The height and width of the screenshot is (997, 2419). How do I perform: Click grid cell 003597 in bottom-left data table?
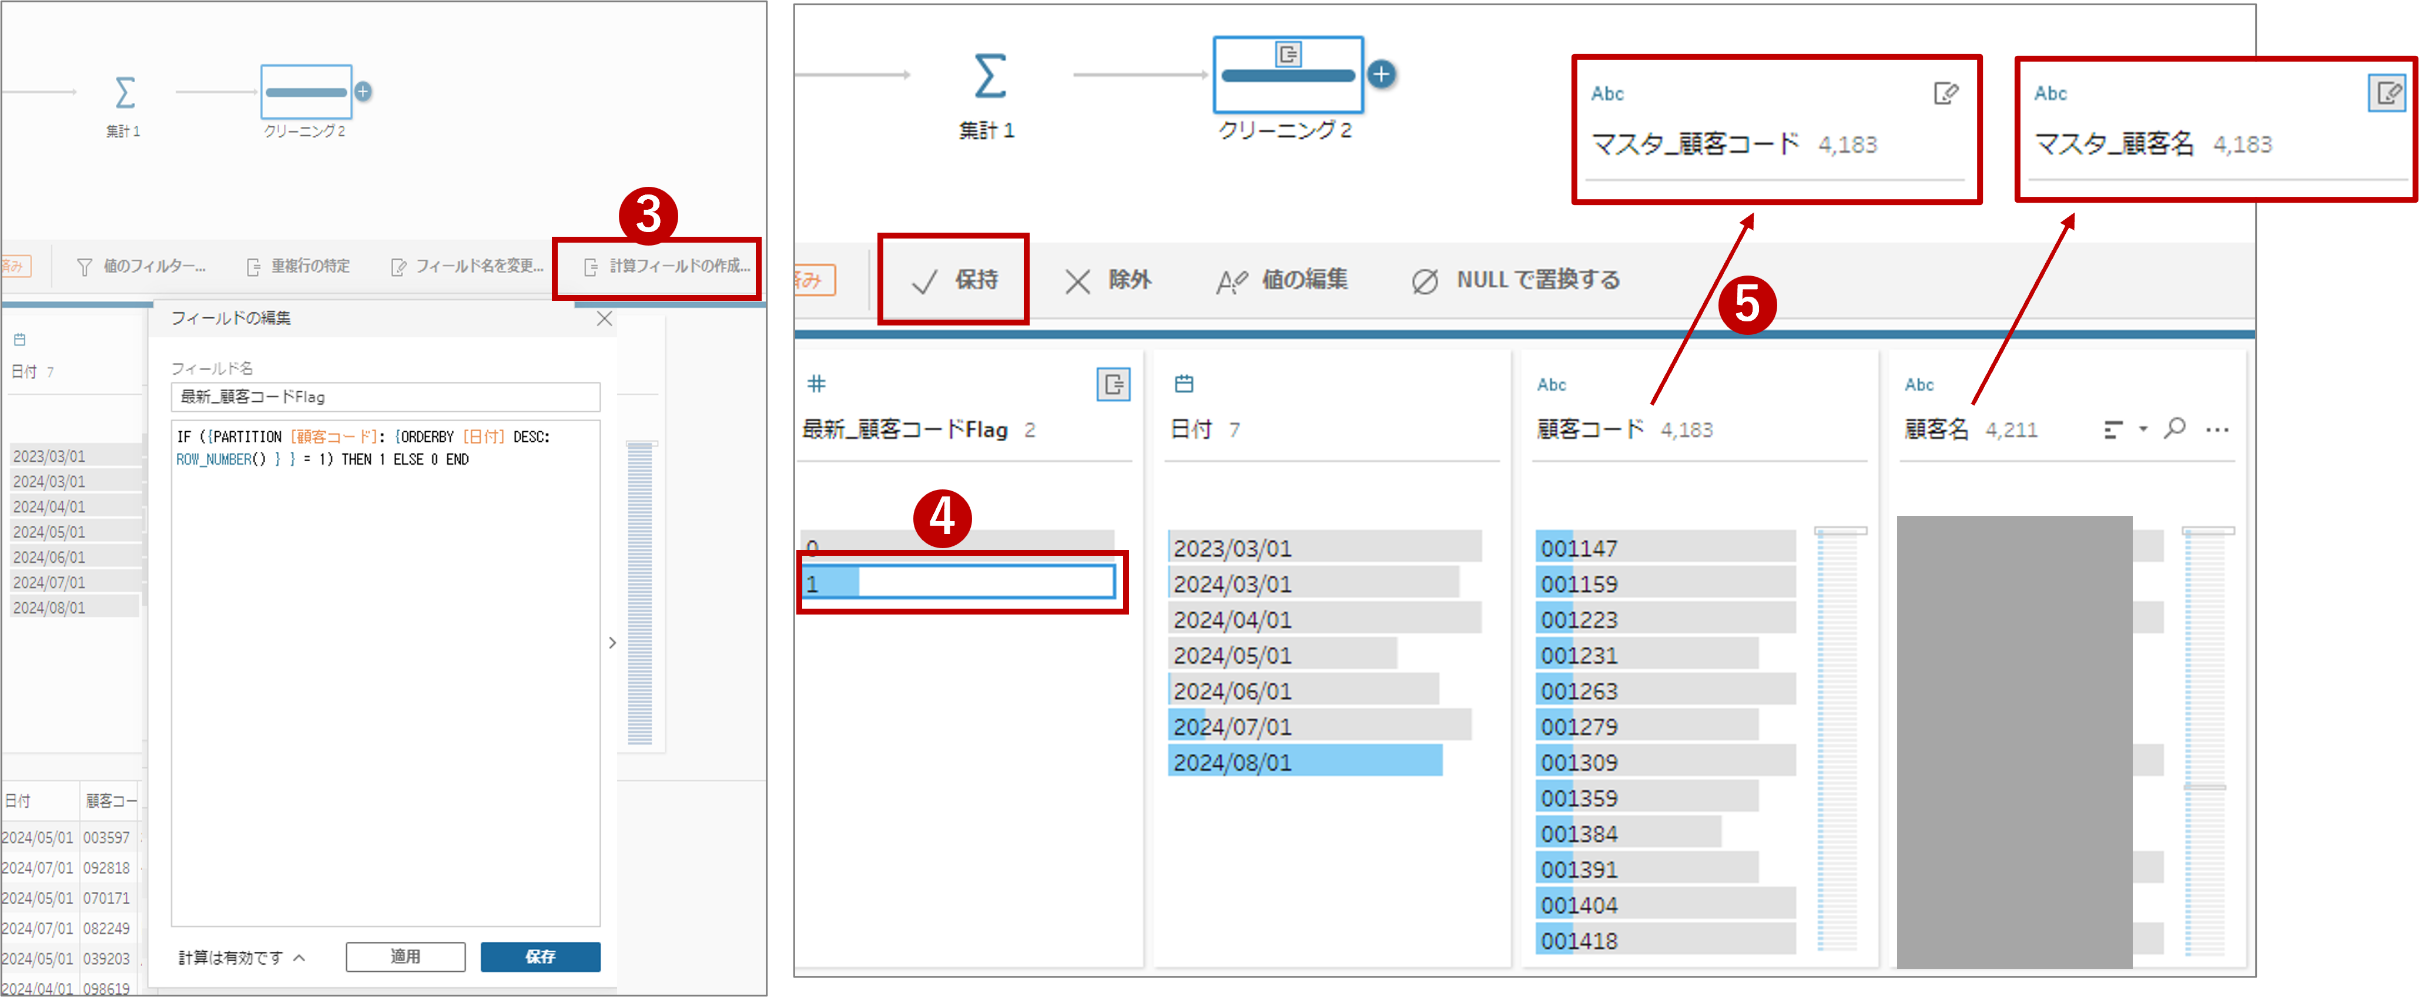coord(107,837)
